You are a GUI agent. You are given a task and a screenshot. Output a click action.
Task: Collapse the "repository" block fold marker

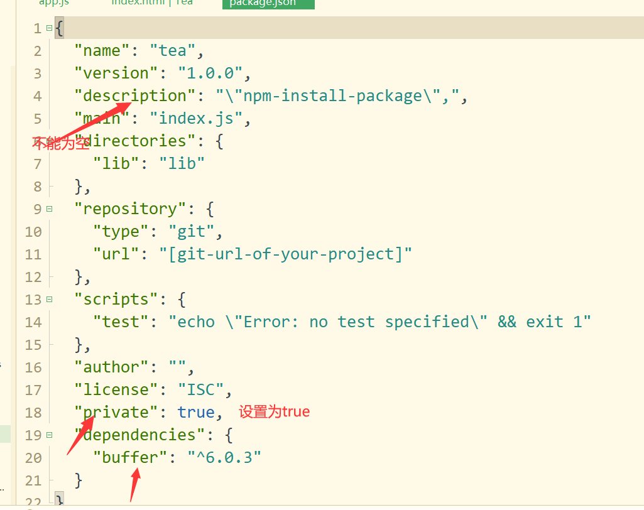pyautogui.click(x=49, y=209)
